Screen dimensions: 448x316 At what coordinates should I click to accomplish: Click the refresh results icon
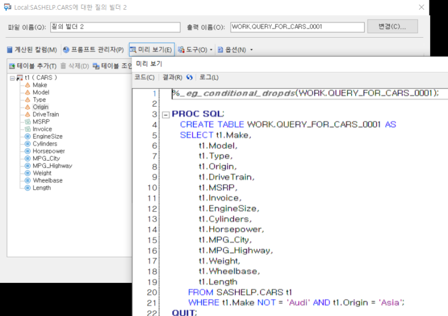click(x=190, y=78)
